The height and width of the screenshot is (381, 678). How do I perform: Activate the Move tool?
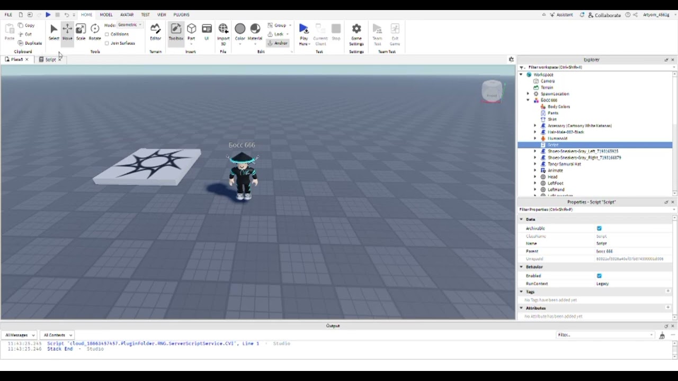tap(67, 32)
